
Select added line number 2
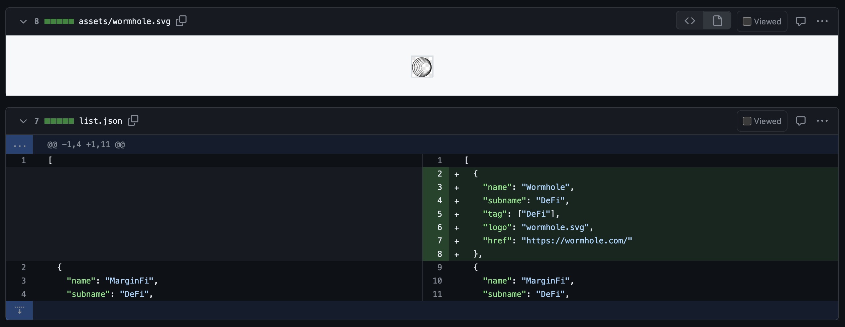click(436, 174)
